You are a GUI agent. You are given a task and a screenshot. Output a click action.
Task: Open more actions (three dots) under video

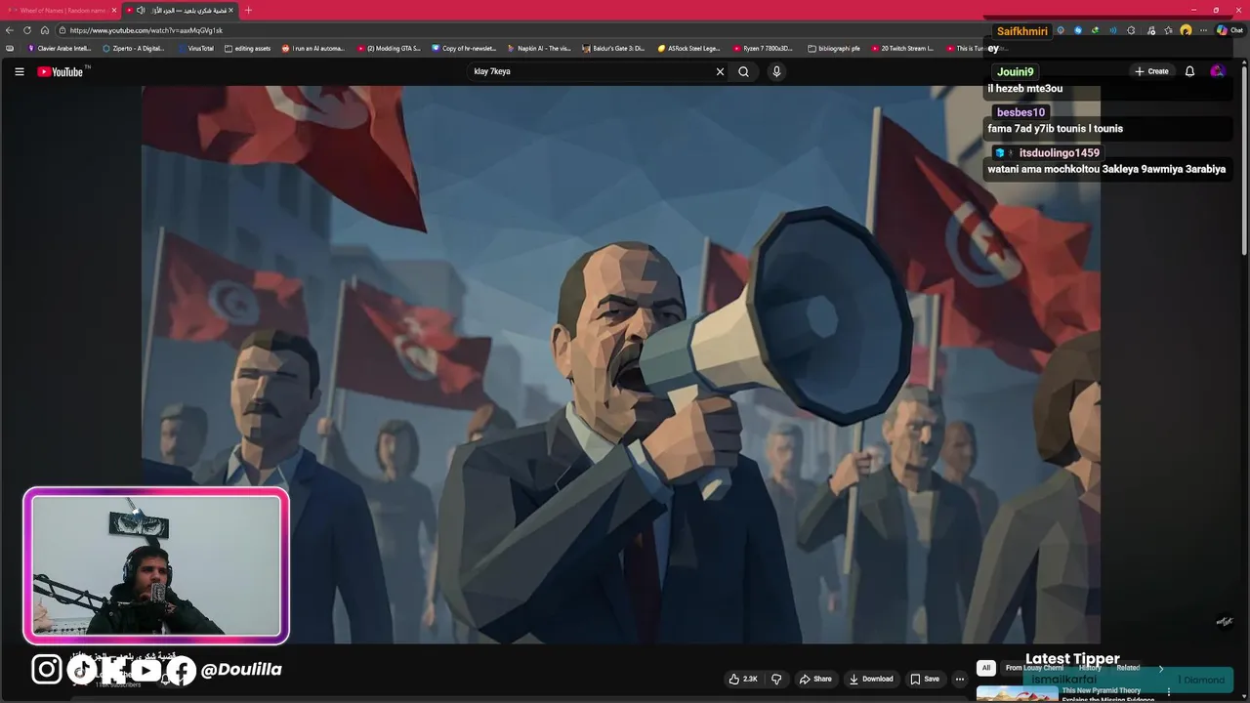click(x=960, y=679)
